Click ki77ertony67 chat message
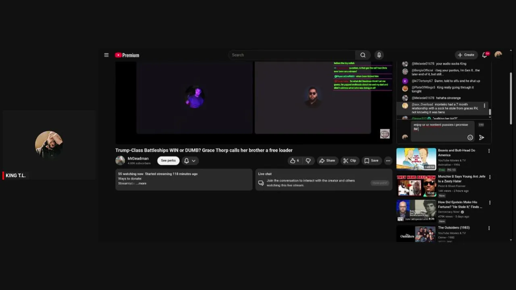The image size is (516, 290). 445,81
